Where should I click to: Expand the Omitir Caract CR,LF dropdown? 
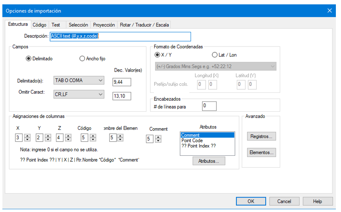79,95
